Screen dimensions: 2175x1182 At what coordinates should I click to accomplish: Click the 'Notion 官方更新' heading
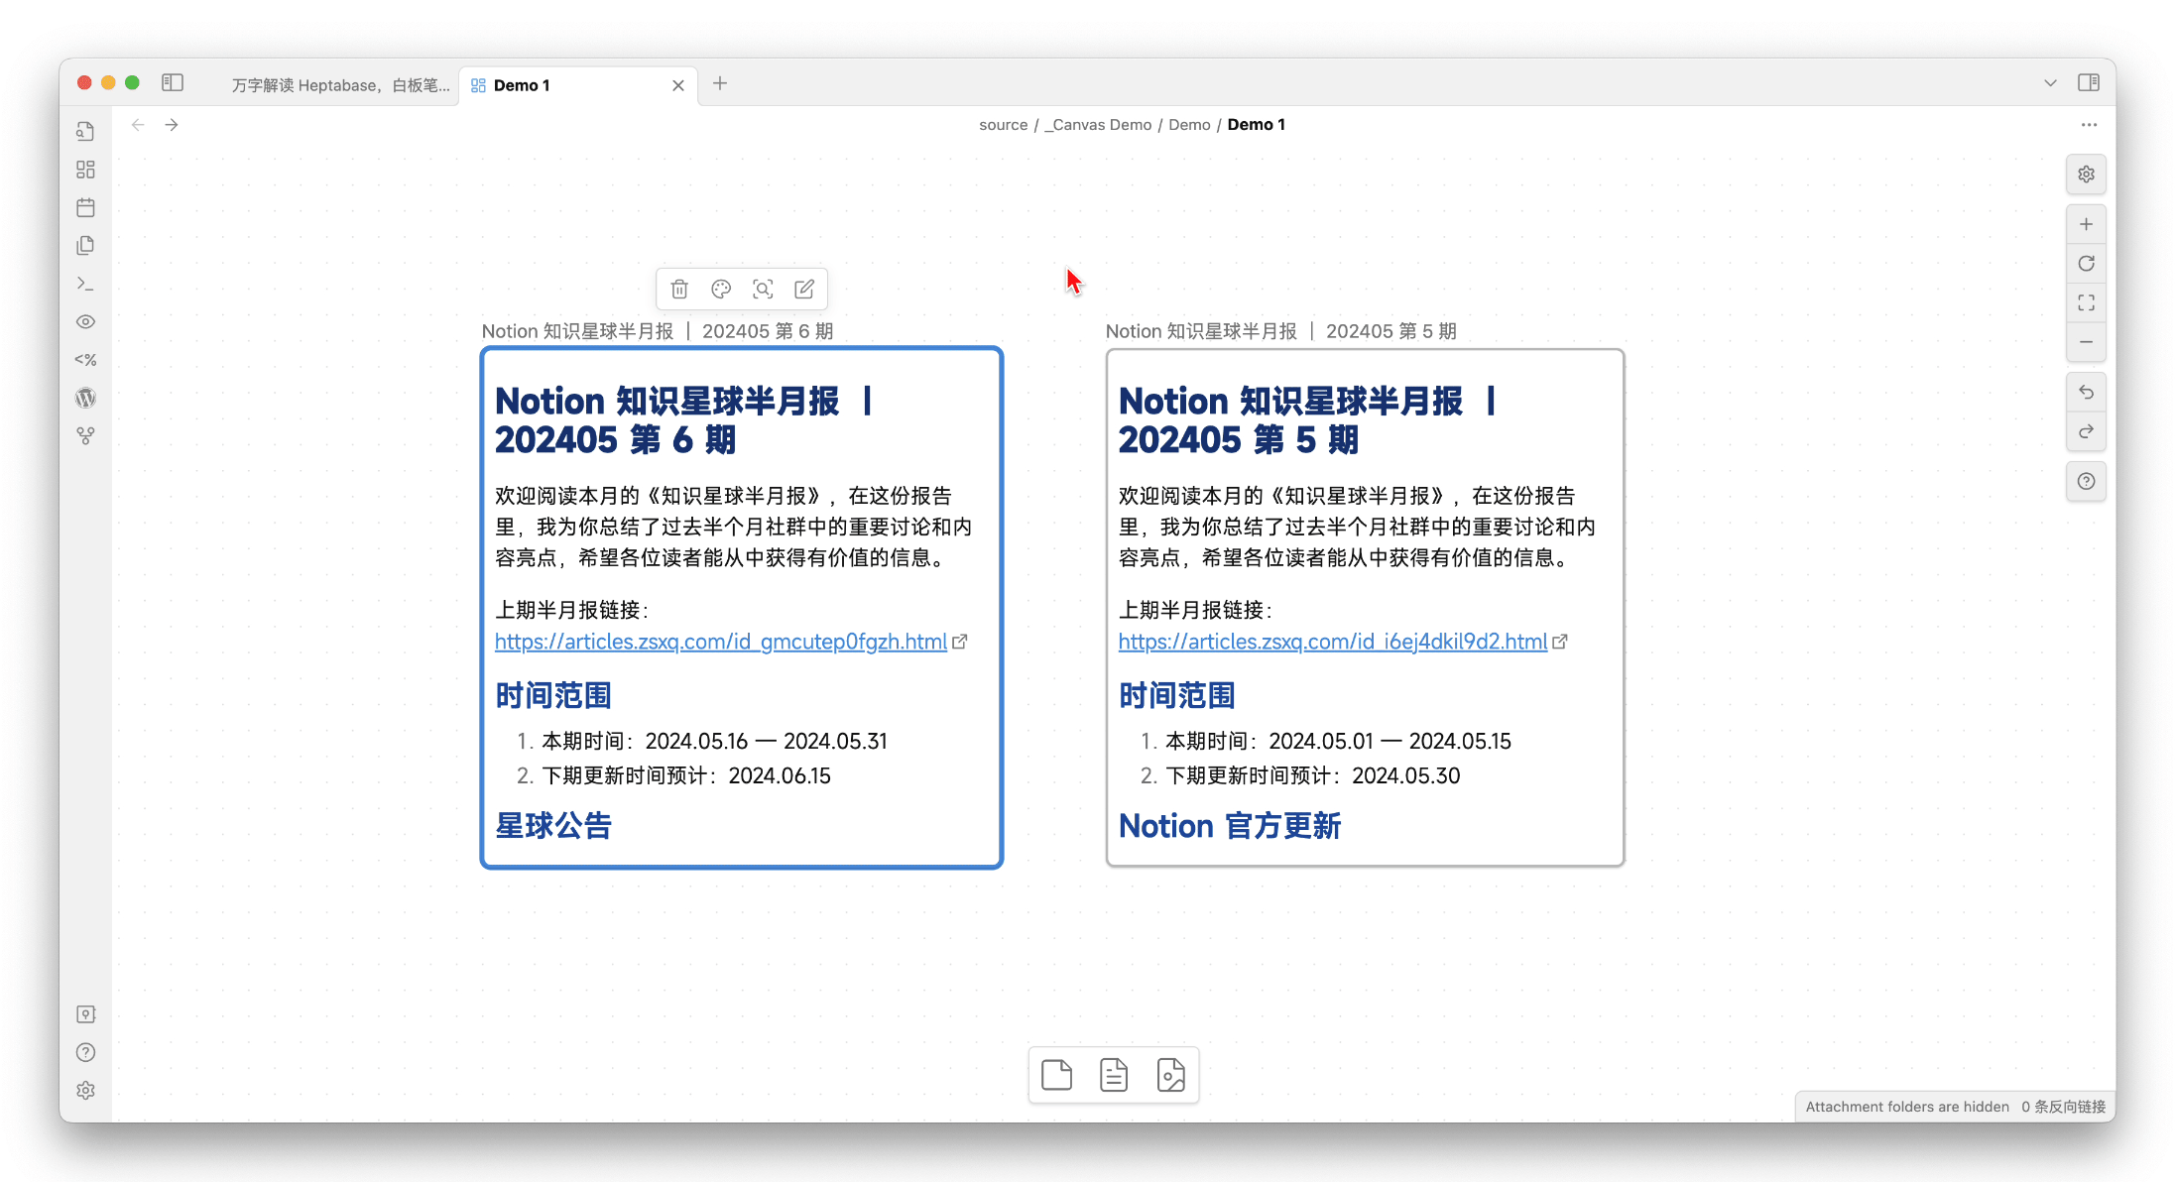1230,826
